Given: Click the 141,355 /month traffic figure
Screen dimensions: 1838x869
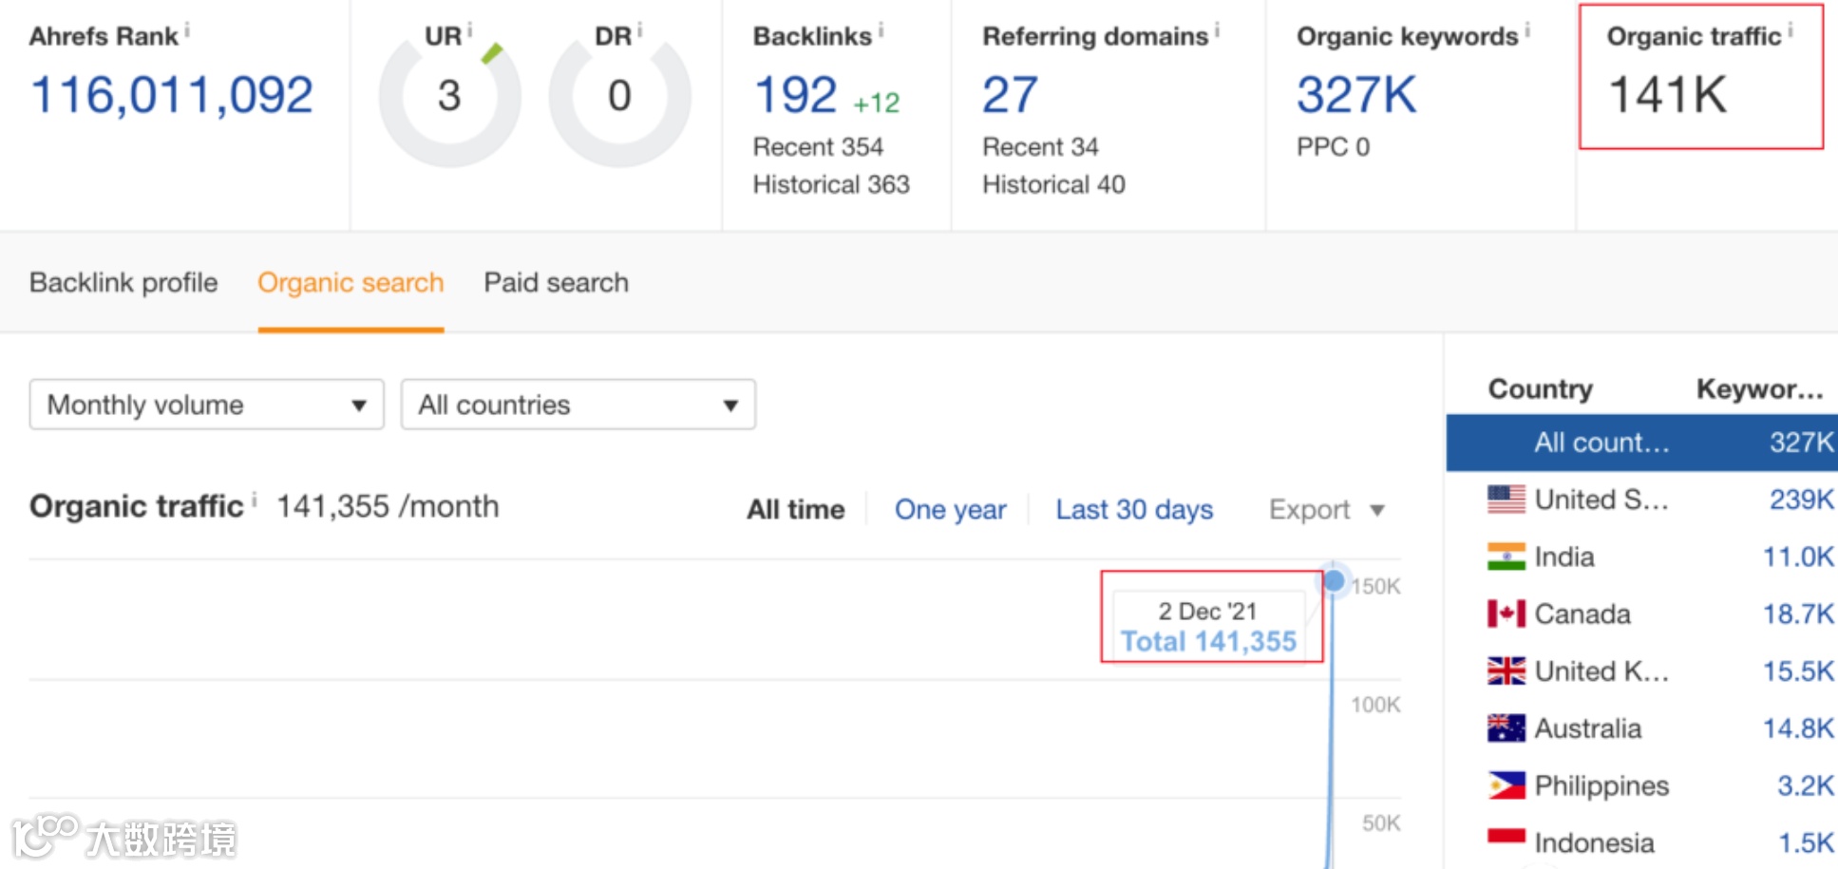Looking at the screenshot, I should (x=388, y=506).
